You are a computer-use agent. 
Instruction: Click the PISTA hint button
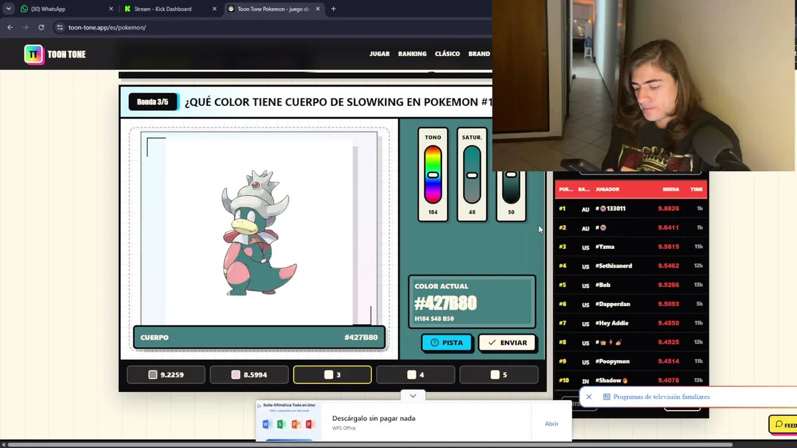(x=446, y=343)
